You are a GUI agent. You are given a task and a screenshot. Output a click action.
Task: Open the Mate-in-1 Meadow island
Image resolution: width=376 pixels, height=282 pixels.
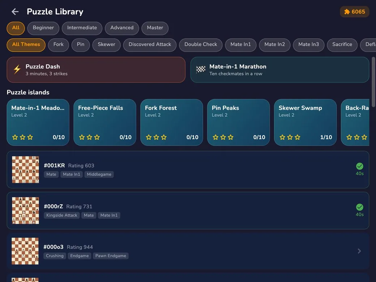38,122
